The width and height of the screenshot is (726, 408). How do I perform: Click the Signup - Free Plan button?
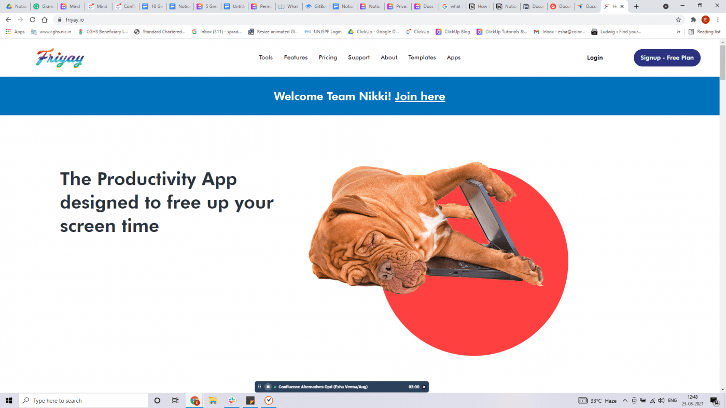(667, 57)
